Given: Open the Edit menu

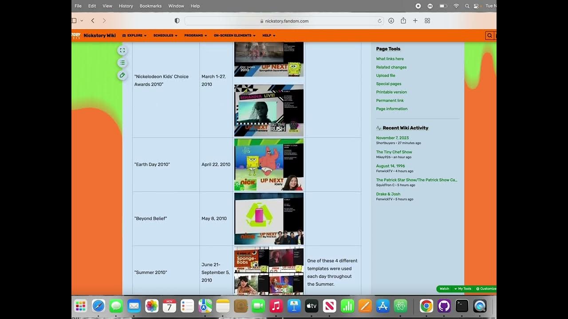Looking at the screenshot, I should (x=92, y=6).
